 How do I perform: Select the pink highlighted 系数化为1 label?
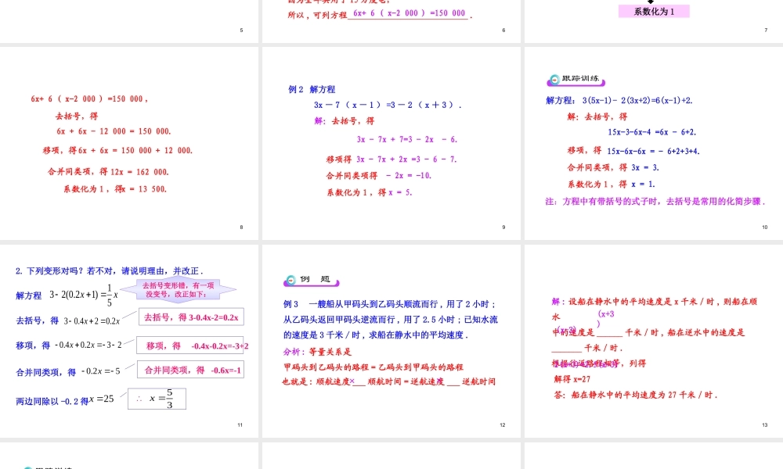[654, 10]
